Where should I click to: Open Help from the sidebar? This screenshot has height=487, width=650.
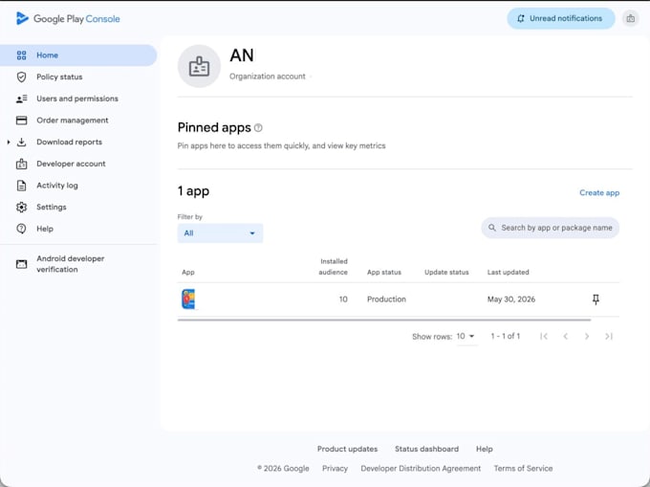click(45, 229)
